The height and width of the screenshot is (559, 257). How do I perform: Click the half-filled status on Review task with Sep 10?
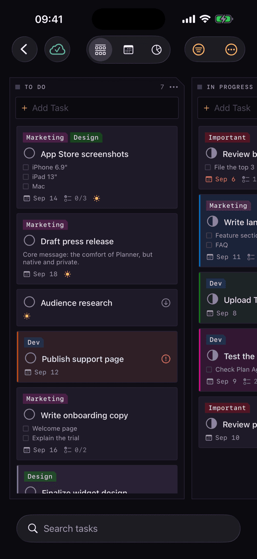(x=211, y=423)
